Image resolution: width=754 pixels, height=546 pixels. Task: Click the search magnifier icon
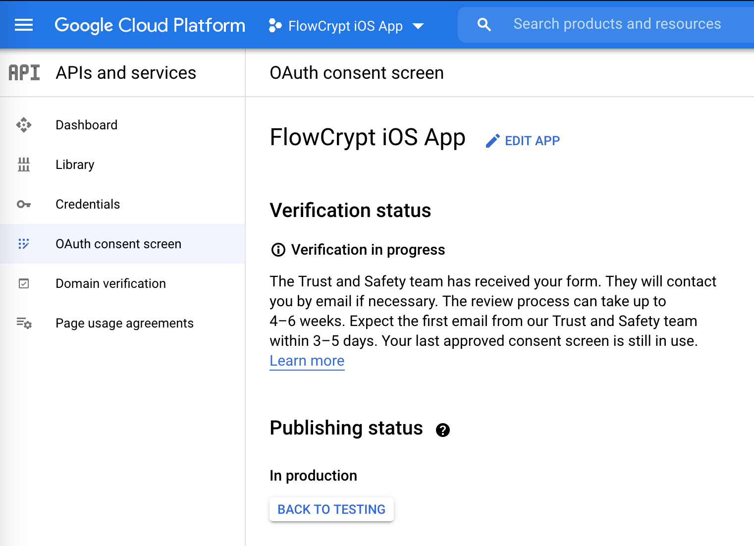click(x=484, y=25)
